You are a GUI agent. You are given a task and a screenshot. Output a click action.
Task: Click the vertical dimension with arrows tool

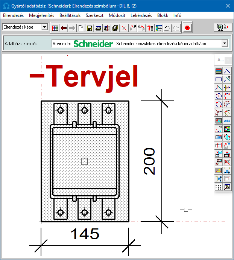[x=219, y=179]
